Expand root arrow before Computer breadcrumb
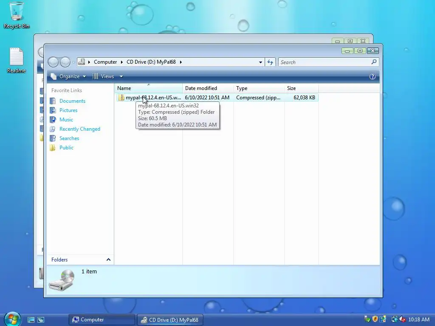This screenshot has height=326, width=435. click(x=89, y=62)
